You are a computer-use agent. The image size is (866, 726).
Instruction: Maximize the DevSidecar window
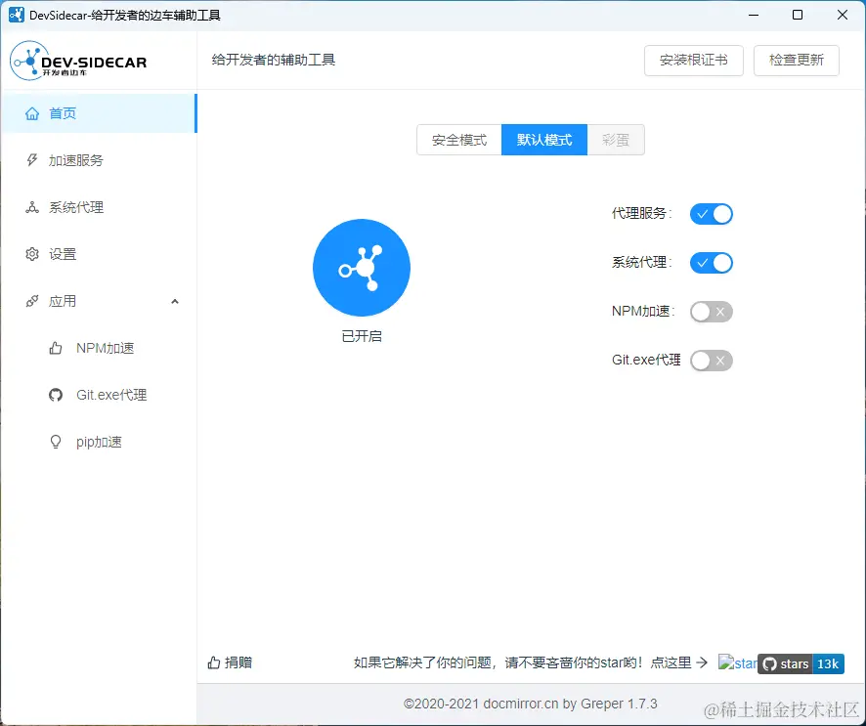pyautogui.click(x=798, y=15)
